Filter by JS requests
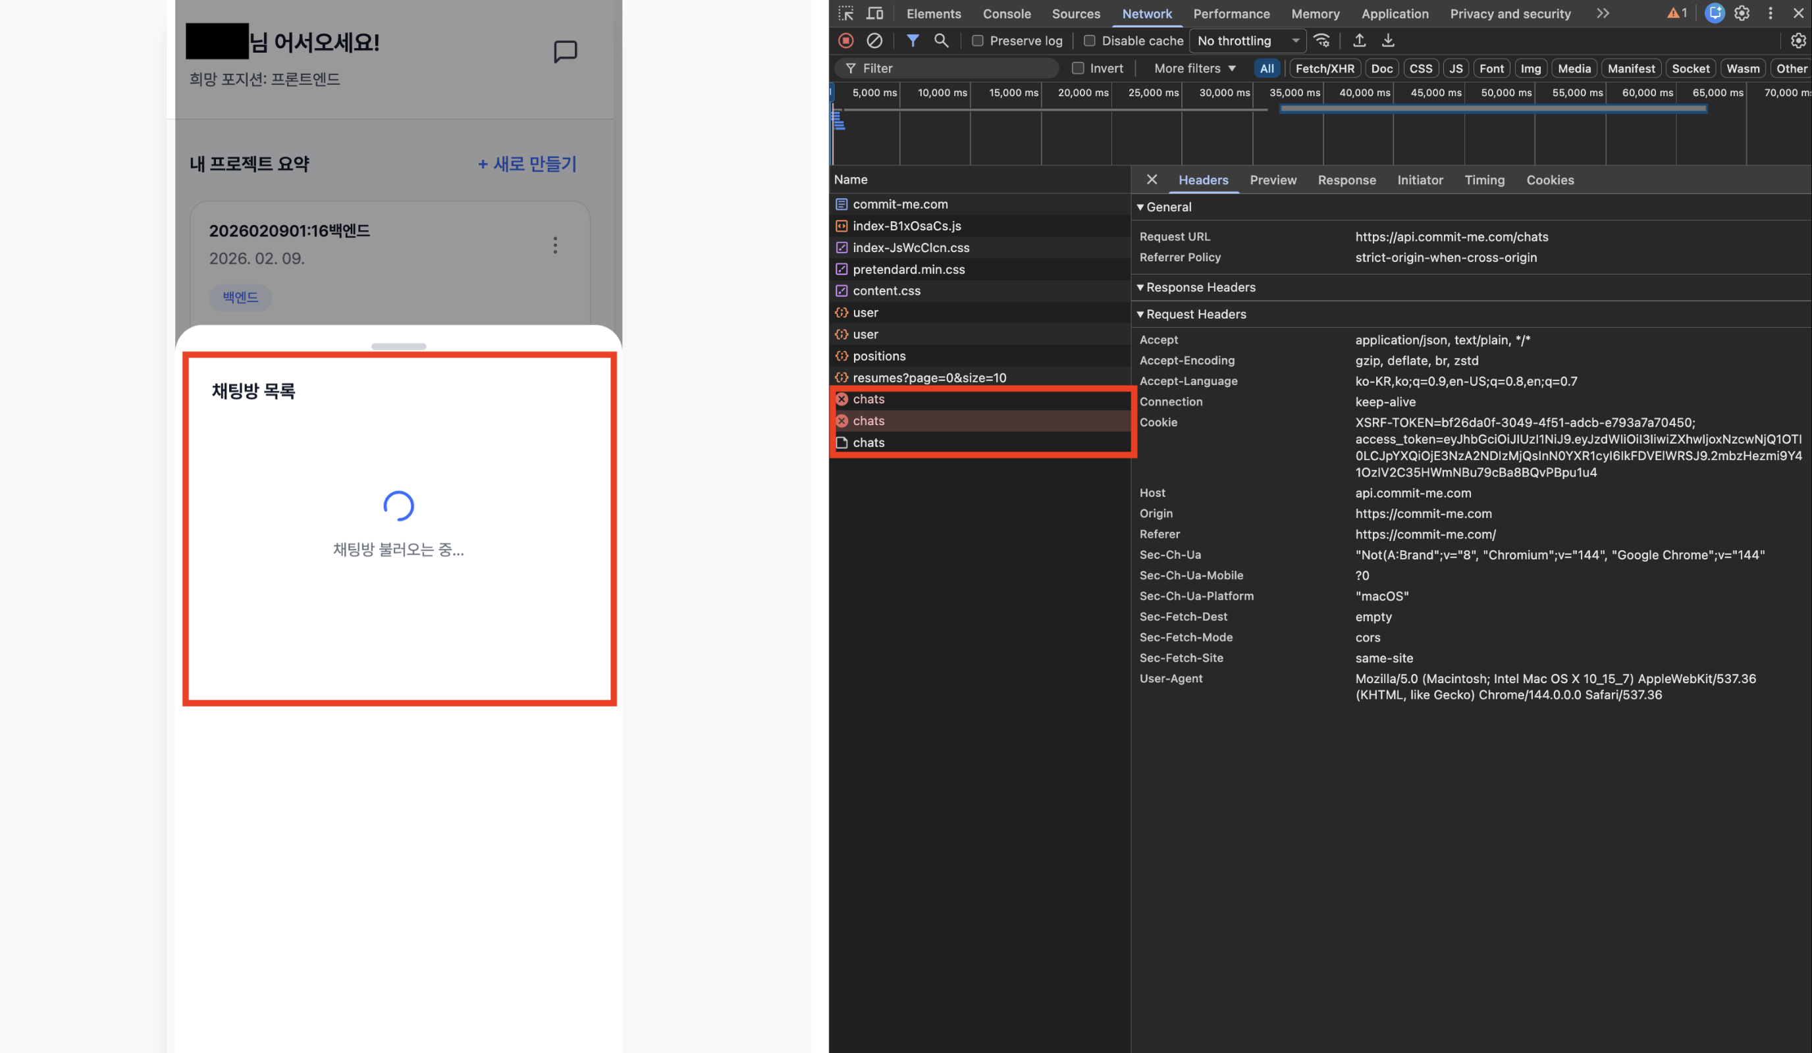This screenshot has width=1812, height=1053. tap(1455, 68)
